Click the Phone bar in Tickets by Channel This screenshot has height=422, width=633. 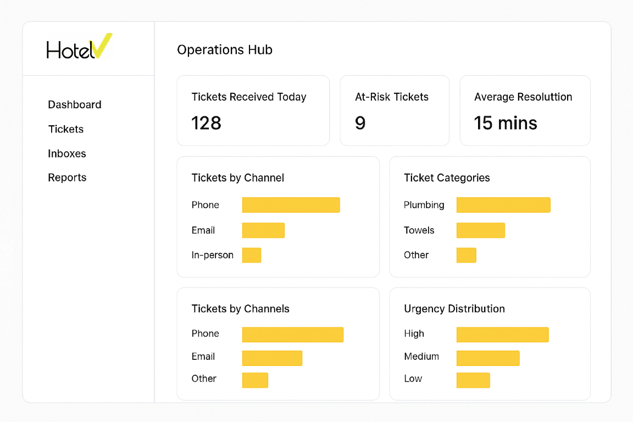(291, 205)
